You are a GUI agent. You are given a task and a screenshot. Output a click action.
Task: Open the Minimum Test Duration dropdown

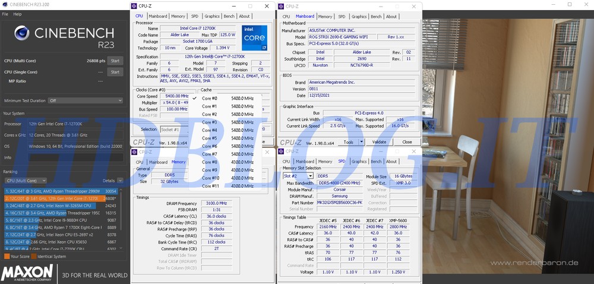point(86,100)
